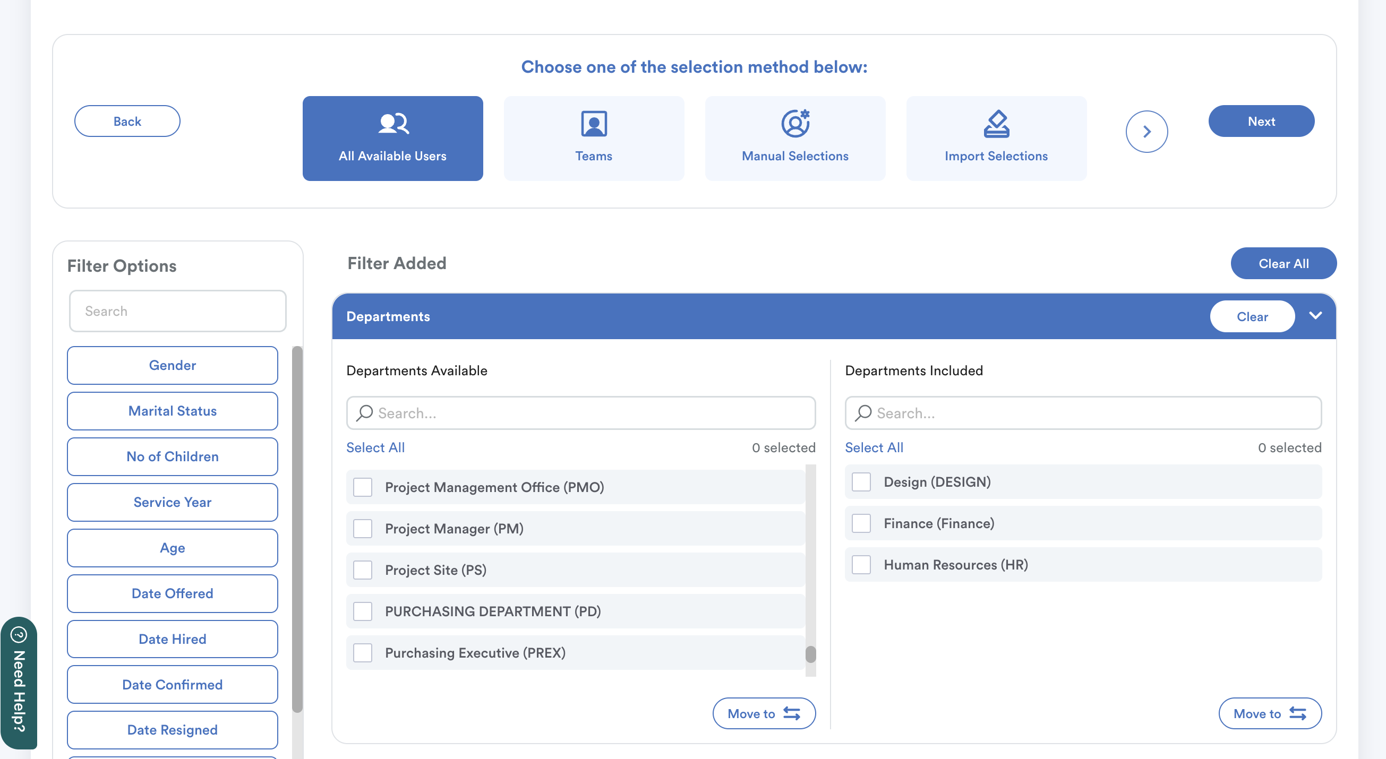
Task: Tick the Purchasing Executive (PREX) checkbox
Action: click(x=363, y=652)
